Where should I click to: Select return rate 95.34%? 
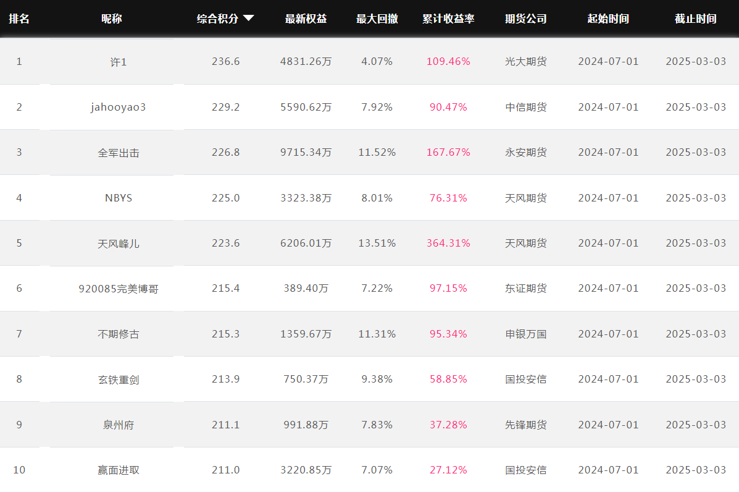448,334
